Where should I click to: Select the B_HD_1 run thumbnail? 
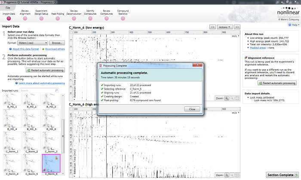click(12, 99)
